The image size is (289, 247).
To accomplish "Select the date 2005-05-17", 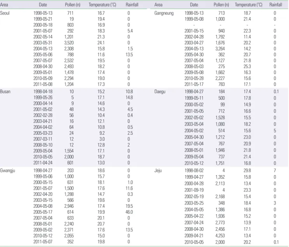I will (43, 212).
